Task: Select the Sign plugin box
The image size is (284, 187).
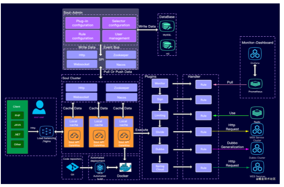Action: pos(160,99)
